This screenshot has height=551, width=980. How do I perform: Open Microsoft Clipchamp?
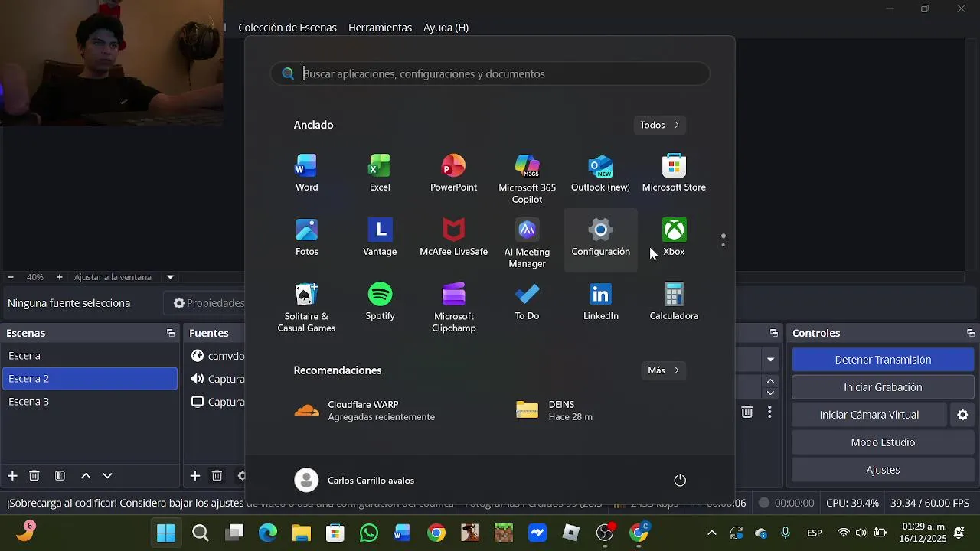coord(453,308)
